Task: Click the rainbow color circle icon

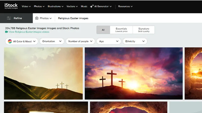Action: point(10,41)
